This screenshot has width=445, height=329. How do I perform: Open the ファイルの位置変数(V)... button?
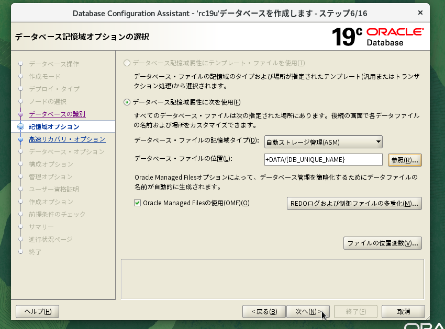[x=383, y=243]
